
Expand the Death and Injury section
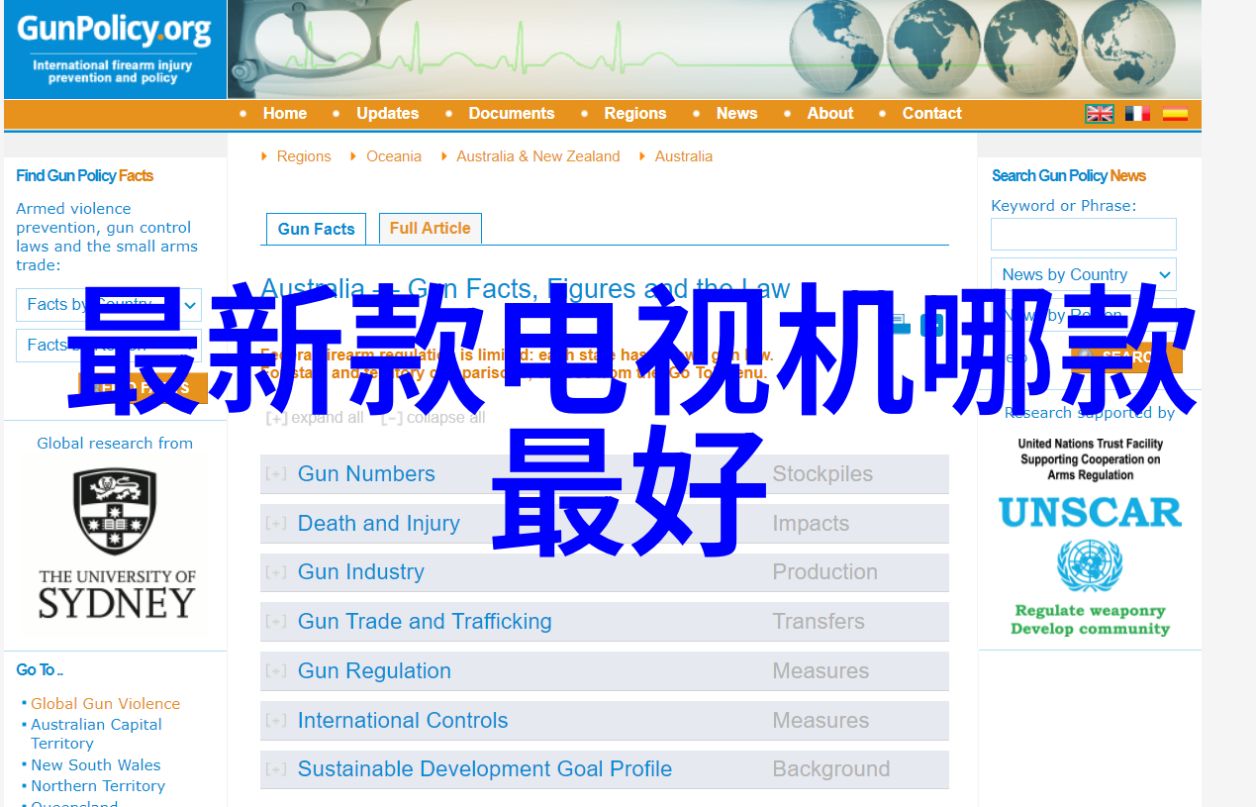coord(378,524)
